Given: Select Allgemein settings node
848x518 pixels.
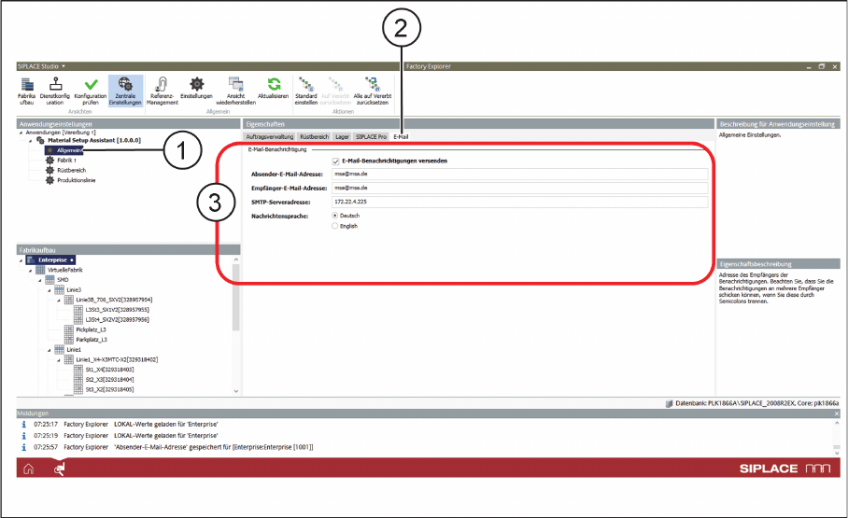Looking at the screenshot, I should click(x=69, y=150).
